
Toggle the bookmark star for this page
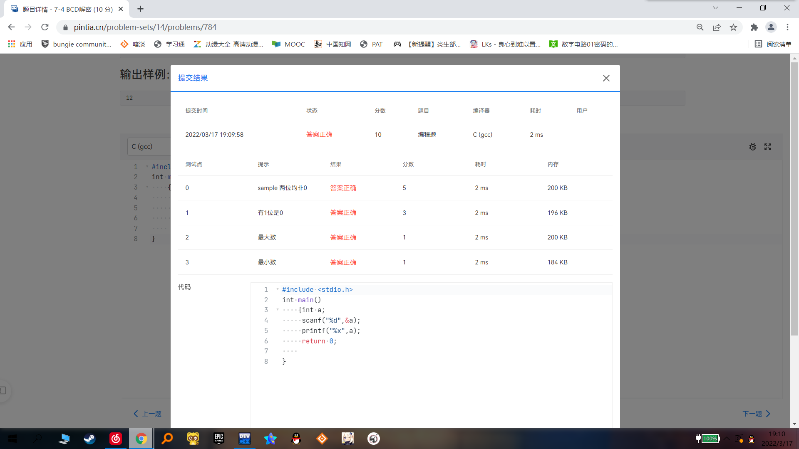pyautogui.click(x=734, y=27)
